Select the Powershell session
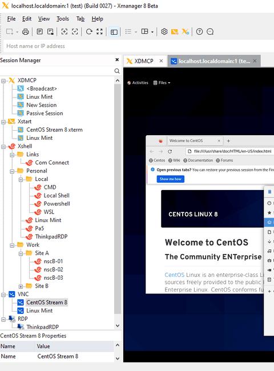This screenshot has height=371, width=274. 57,204
